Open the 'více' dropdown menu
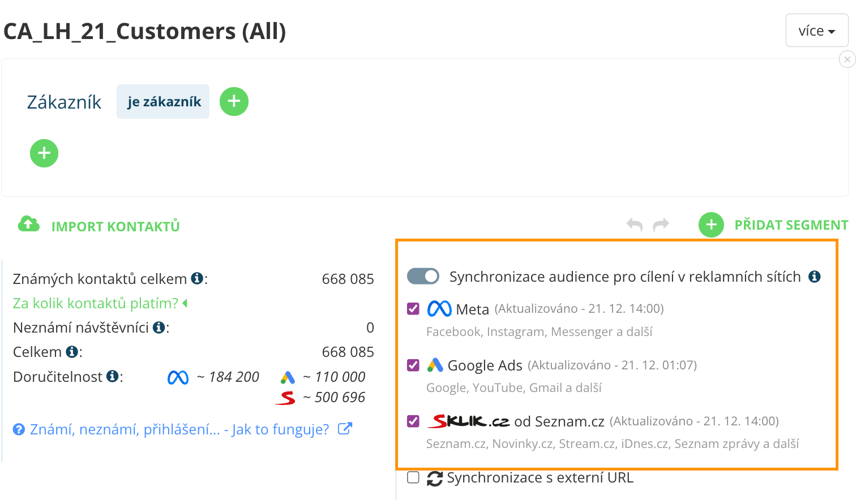 click(x=816, y=31)
